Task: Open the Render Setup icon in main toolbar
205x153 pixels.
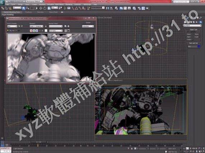Action: pyautogui.click(x=139, y=8)
